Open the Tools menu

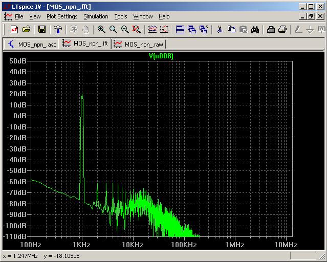coord(121,16)
